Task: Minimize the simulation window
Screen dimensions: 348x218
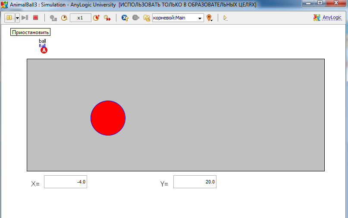Action: coord(308,3)
